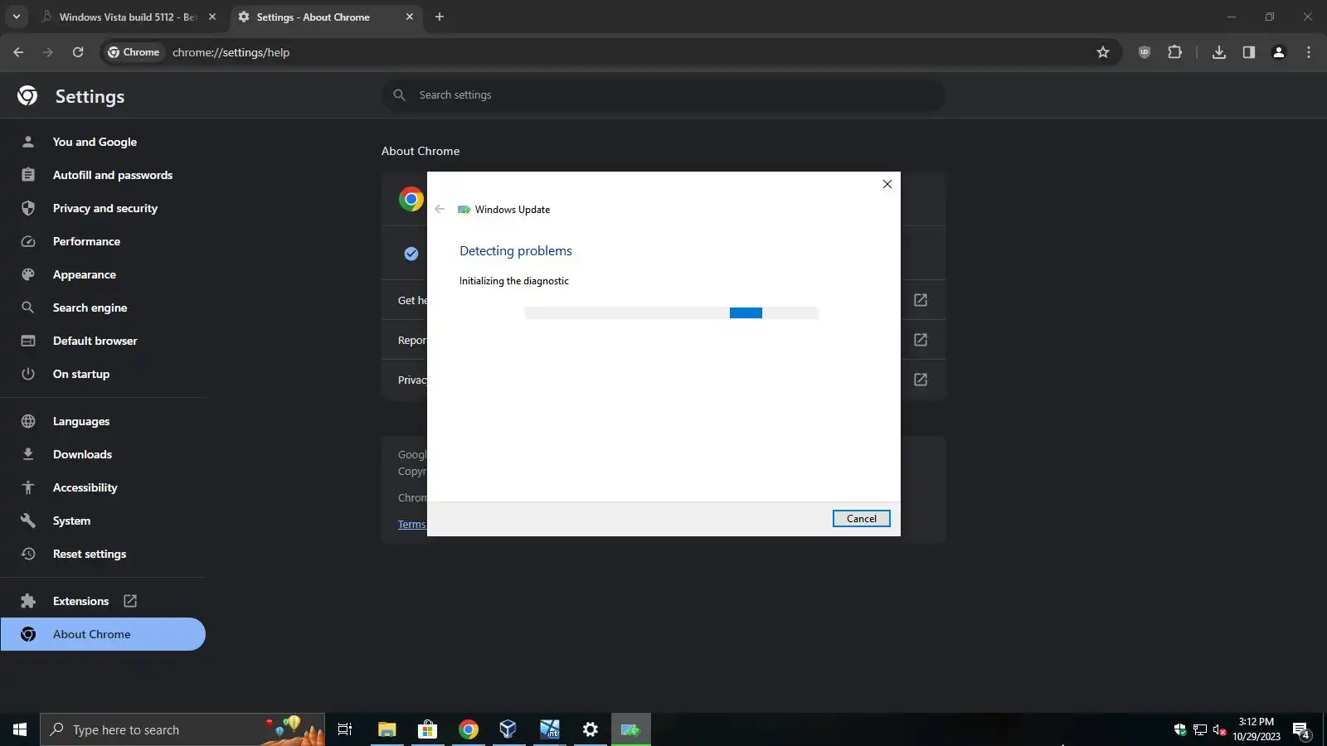Show browser downloads from toolbar
The width and height of the screenshot is (1327, 746).
click(x=1219, y=52)
